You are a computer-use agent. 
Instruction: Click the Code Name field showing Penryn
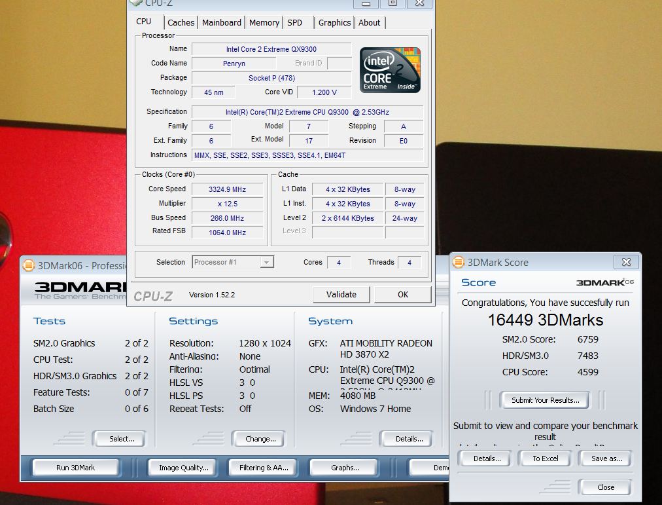(x=234, y=64)
